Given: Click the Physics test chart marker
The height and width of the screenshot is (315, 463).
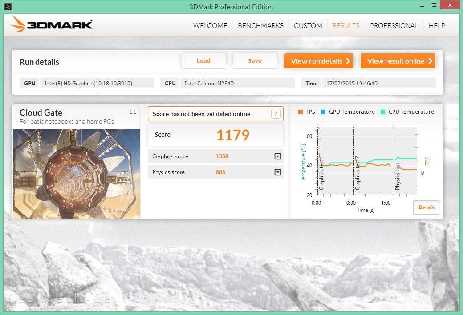Looking at the screenshot, I should point(398,176).
